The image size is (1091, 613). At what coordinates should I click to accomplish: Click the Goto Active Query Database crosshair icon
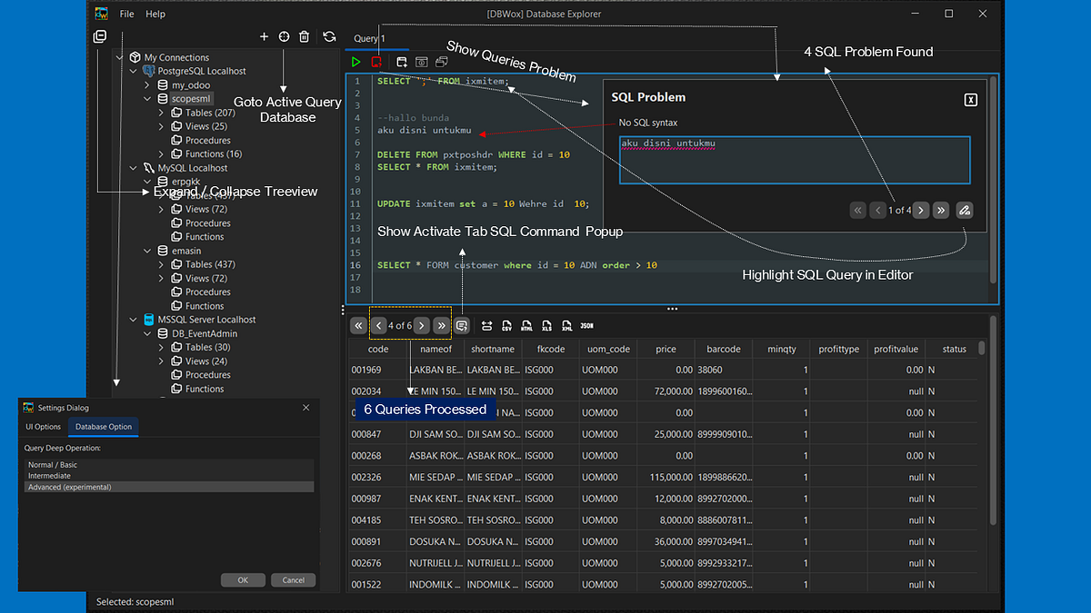(284, 37)
